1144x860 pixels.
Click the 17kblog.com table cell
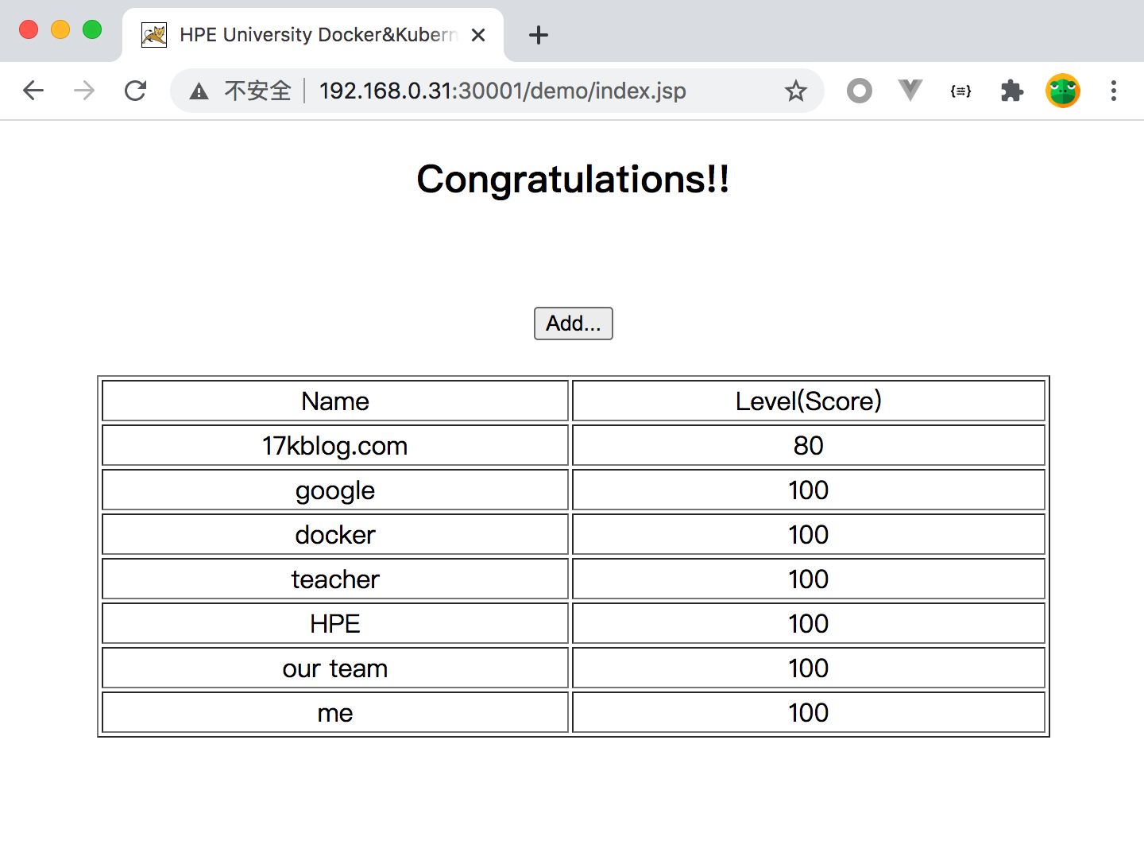coord(334,446)
